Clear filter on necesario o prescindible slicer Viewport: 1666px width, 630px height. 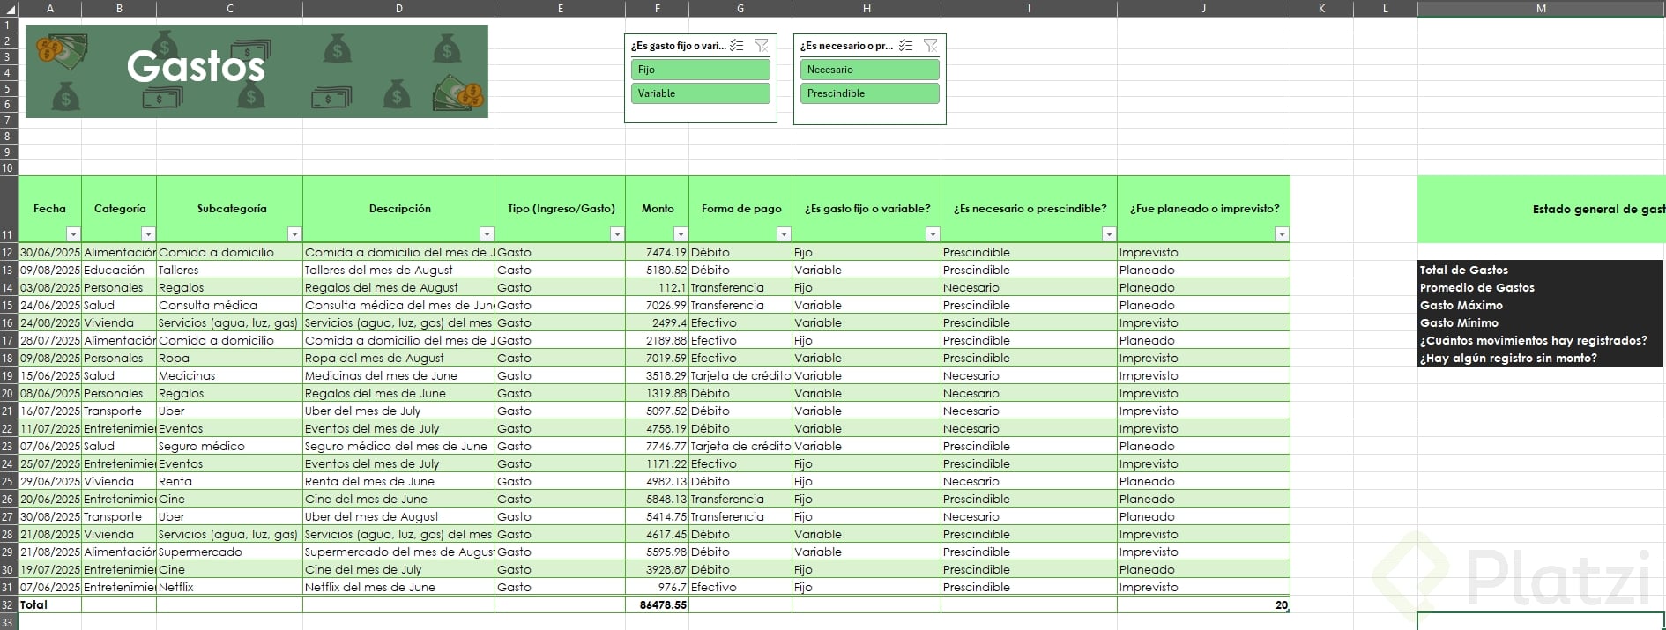click(930, 46)
